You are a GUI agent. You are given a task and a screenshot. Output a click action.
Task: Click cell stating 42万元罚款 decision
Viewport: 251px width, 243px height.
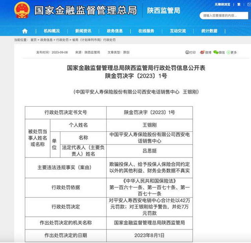pyautogui.click(x=149, y=207)
